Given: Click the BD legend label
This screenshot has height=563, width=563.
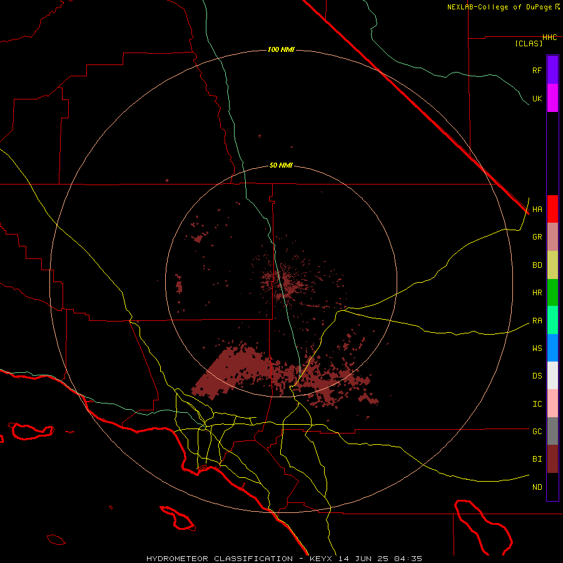Looking at the screenshot, I should (x=537, y=265).
